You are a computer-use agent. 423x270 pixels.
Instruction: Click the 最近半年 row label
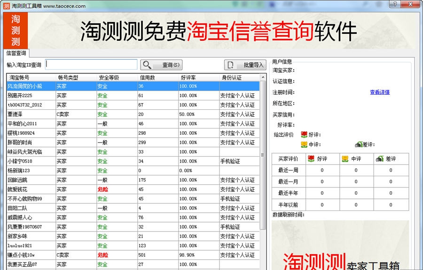pos(288,193)
